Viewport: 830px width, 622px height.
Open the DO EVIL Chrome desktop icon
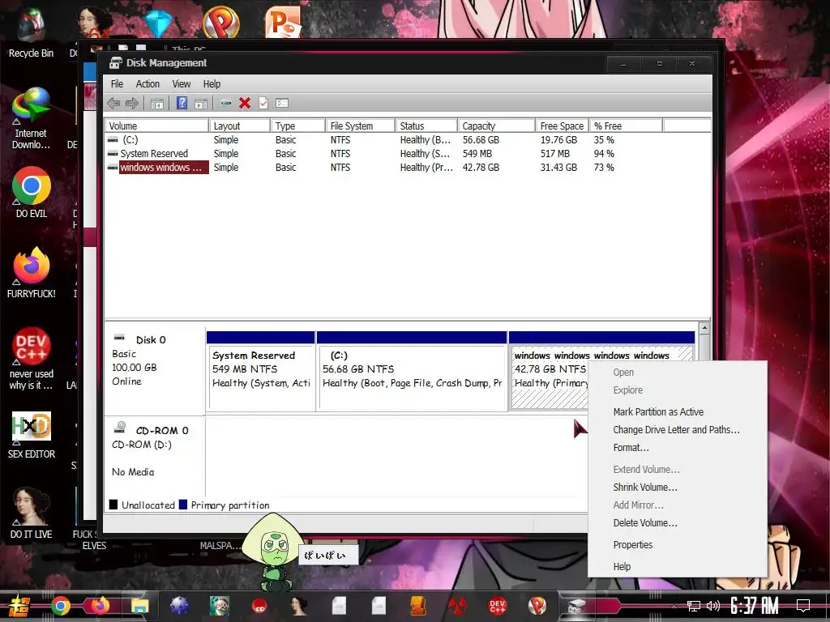point(32,193)
